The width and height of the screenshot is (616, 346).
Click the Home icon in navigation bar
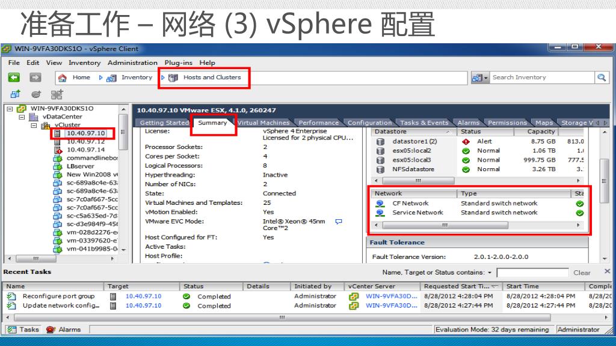[62, 77]
